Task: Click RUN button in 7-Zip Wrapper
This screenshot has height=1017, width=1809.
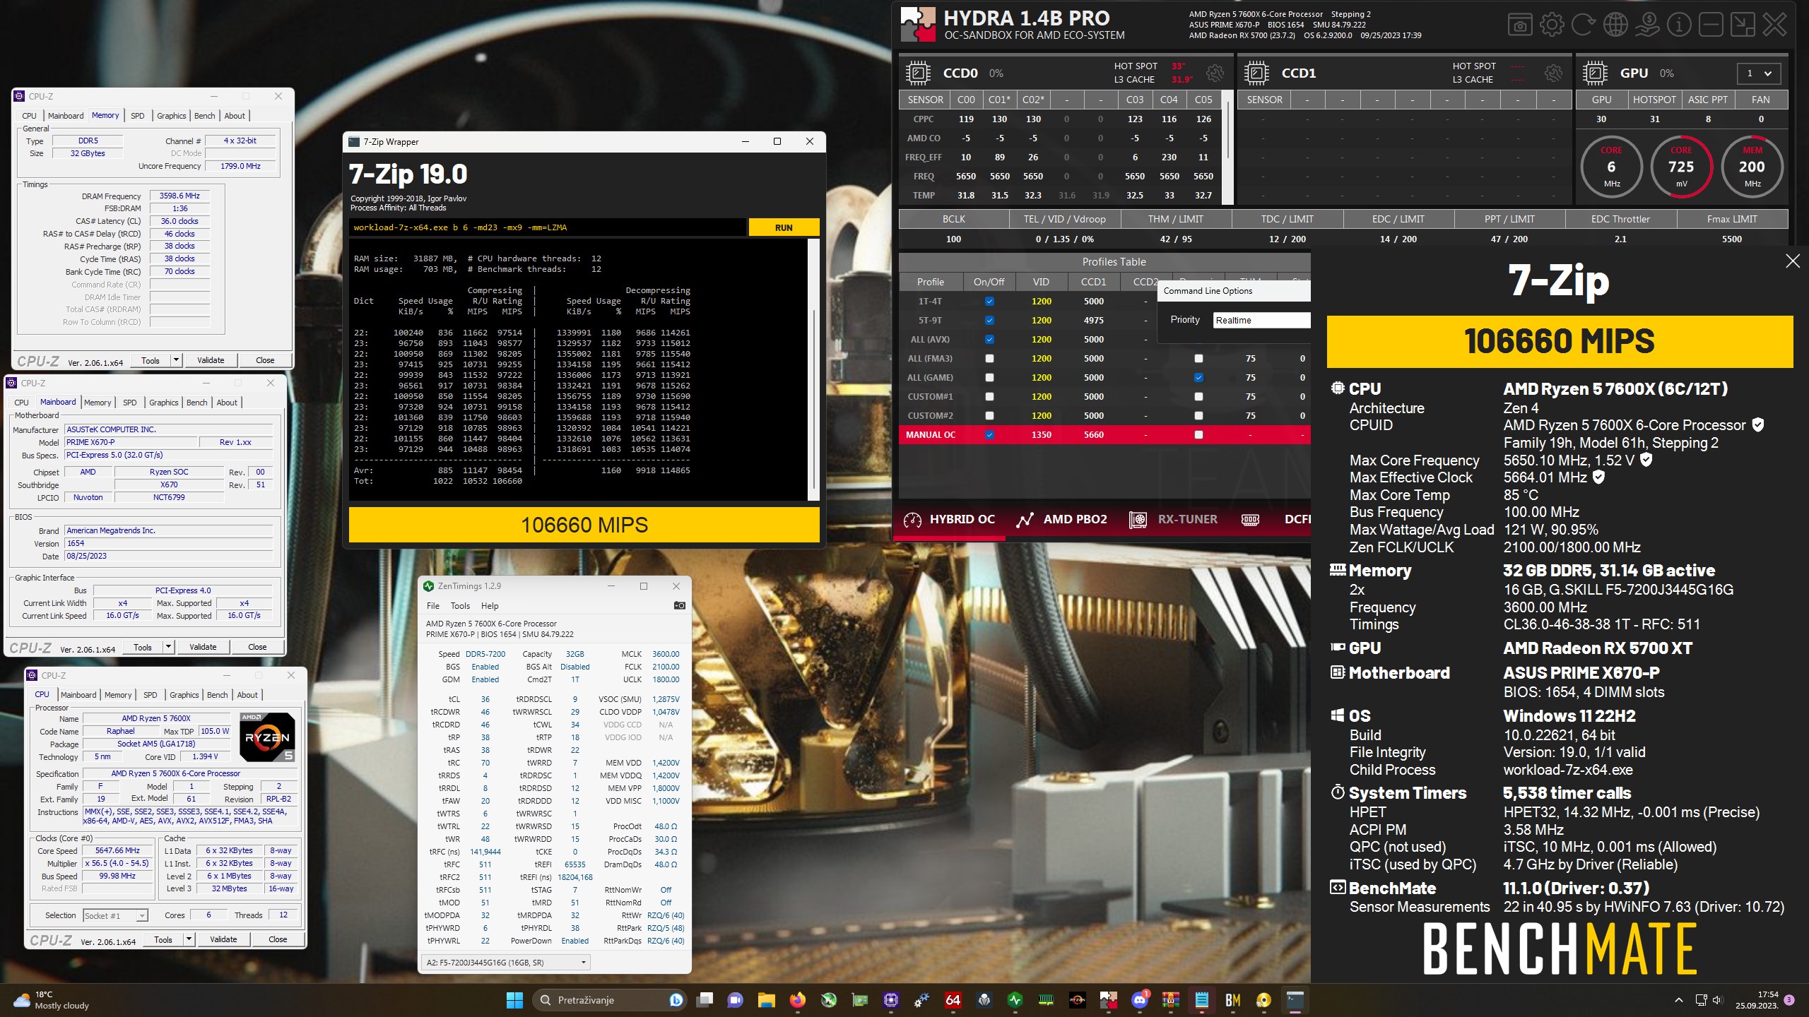Action: coord(784,227)
